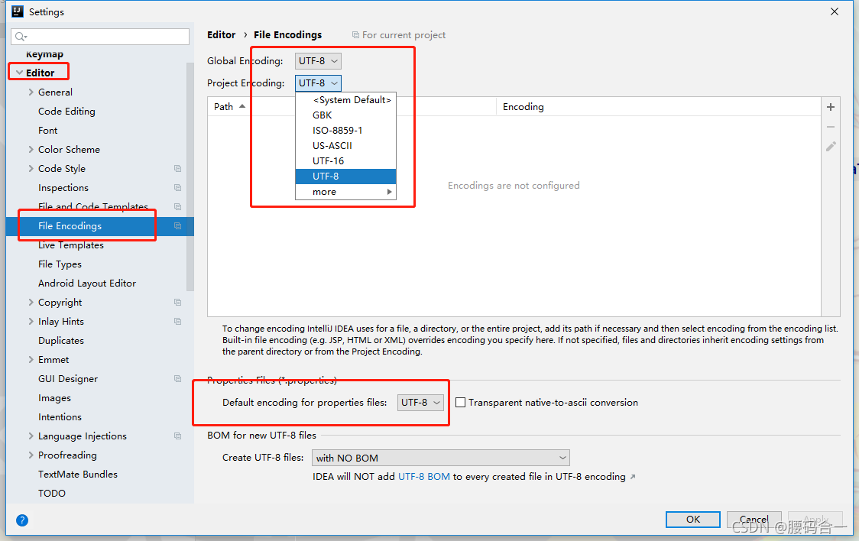Sort by Path column header
This screenshot has width=859, height=541.
click(x=352, y=107)
